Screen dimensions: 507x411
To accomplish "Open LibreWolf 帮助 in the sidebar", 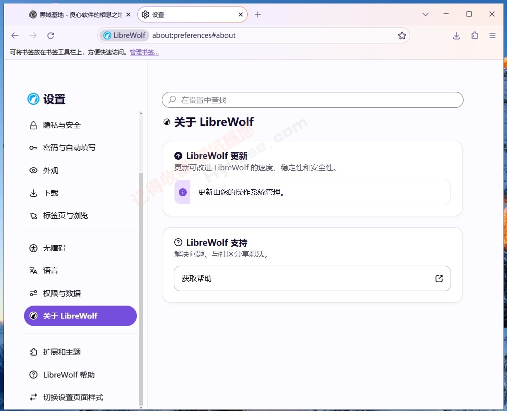I will point(80,375).
